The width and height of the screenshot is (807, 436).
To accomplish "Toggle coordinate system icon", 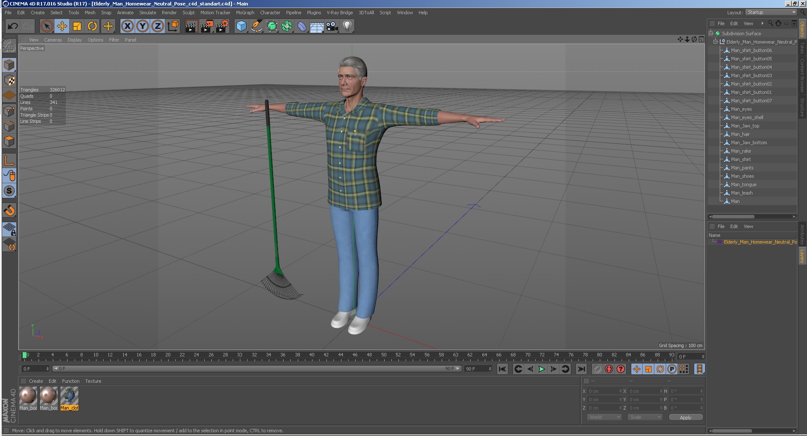I will coord(173,26).
